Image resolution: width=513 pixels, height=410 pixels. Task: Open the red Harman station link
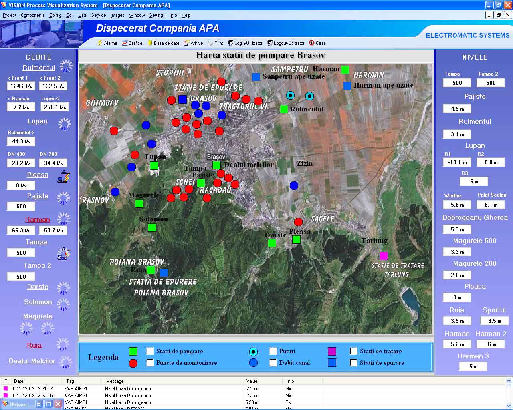pos(37,220)
